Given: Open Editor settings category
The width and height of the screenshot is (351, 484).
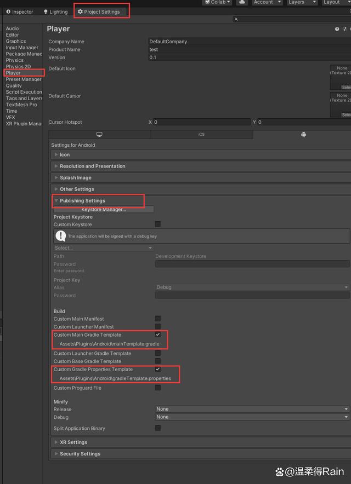Looking at the screenshot, I should coord(13,35).
